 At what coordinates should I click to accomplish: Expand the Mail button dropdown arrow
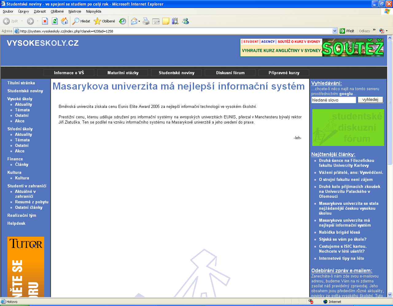(139, 21)
